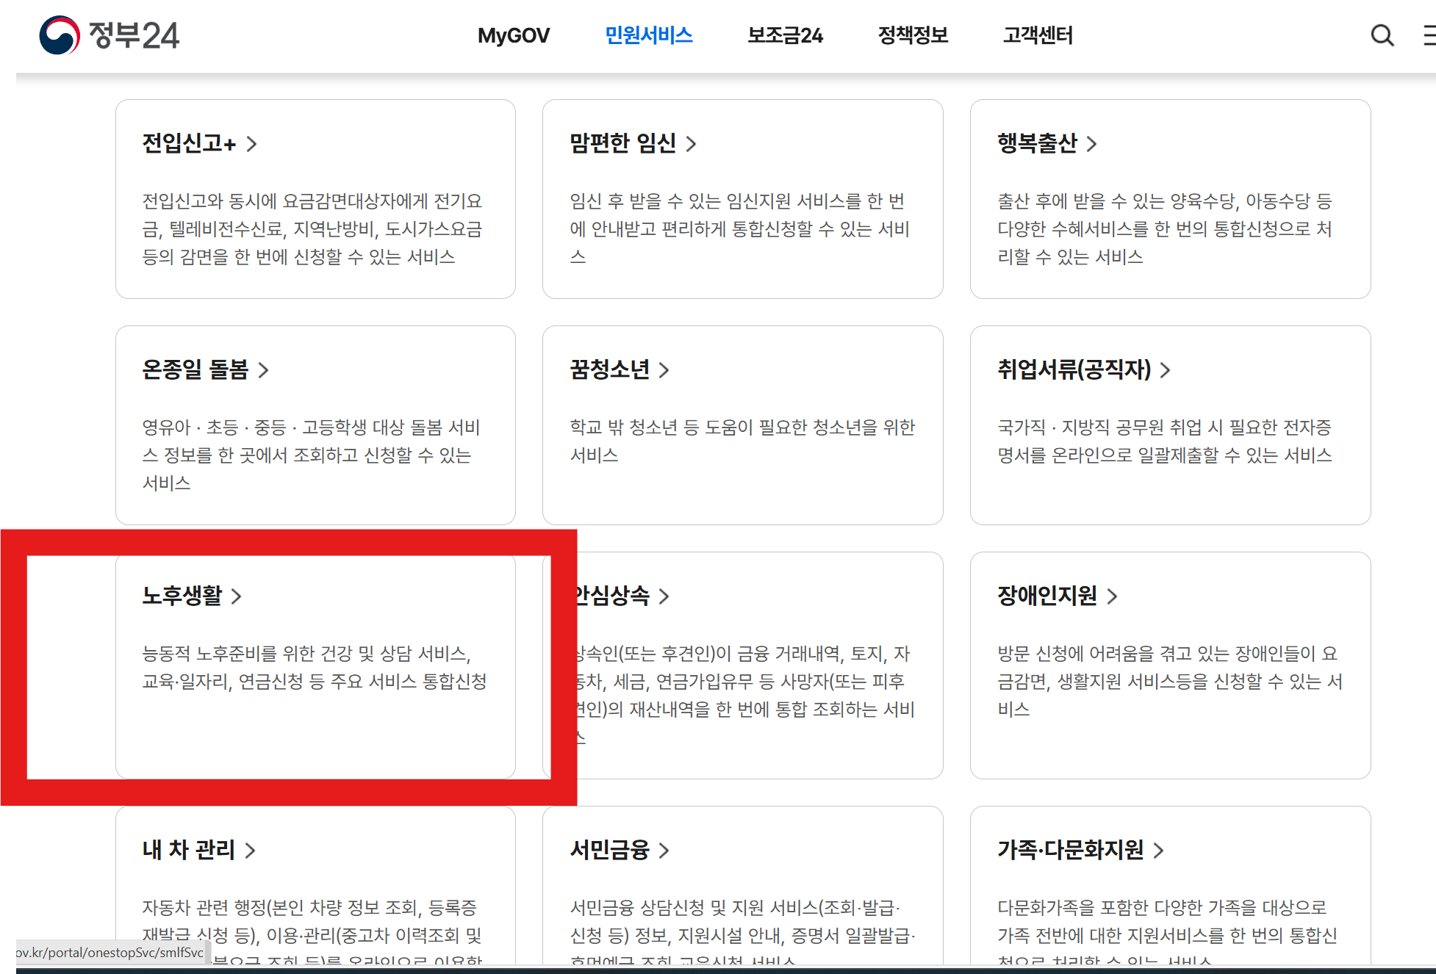Image resolution: width=1436 pixels, height=974 pixels.
Task: Click chevron next to 전입신고+
Action: tap(251, 144)
